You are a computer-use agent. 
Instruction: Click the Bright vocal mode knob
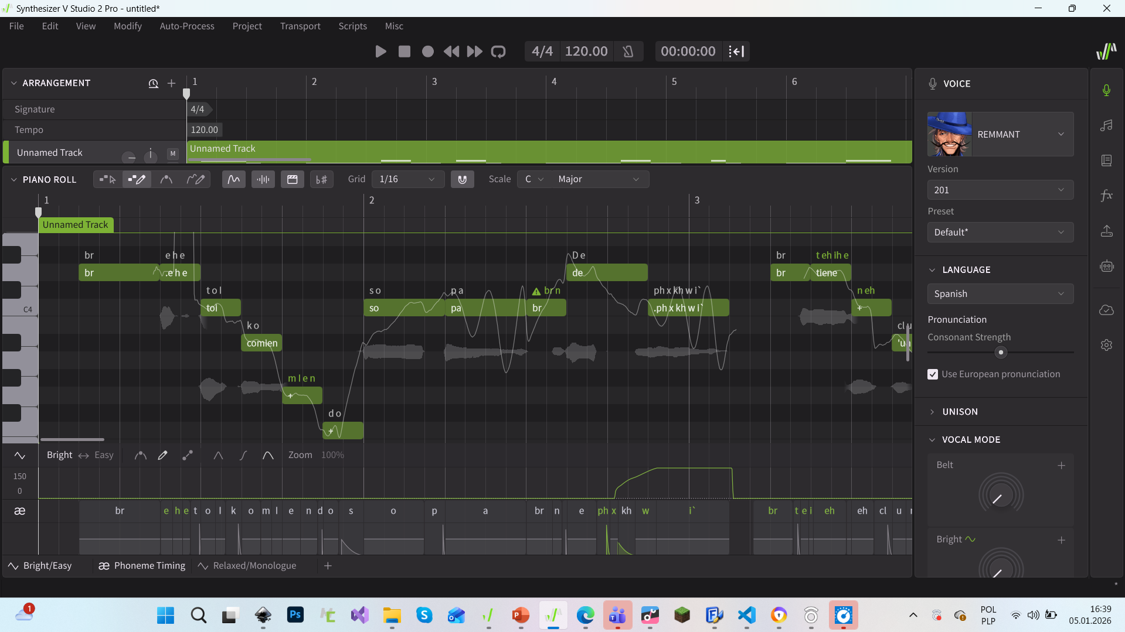[x=1001, y=565]
